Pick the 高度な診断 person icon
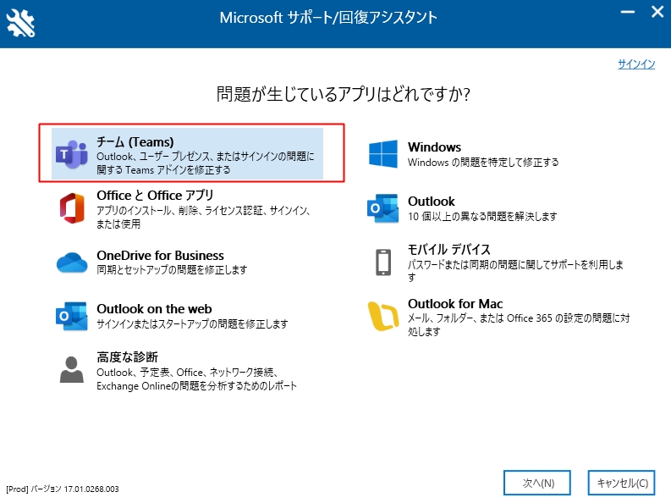This screenshot has height=503, width=671. pyautogui.click(x=71, y=369)
